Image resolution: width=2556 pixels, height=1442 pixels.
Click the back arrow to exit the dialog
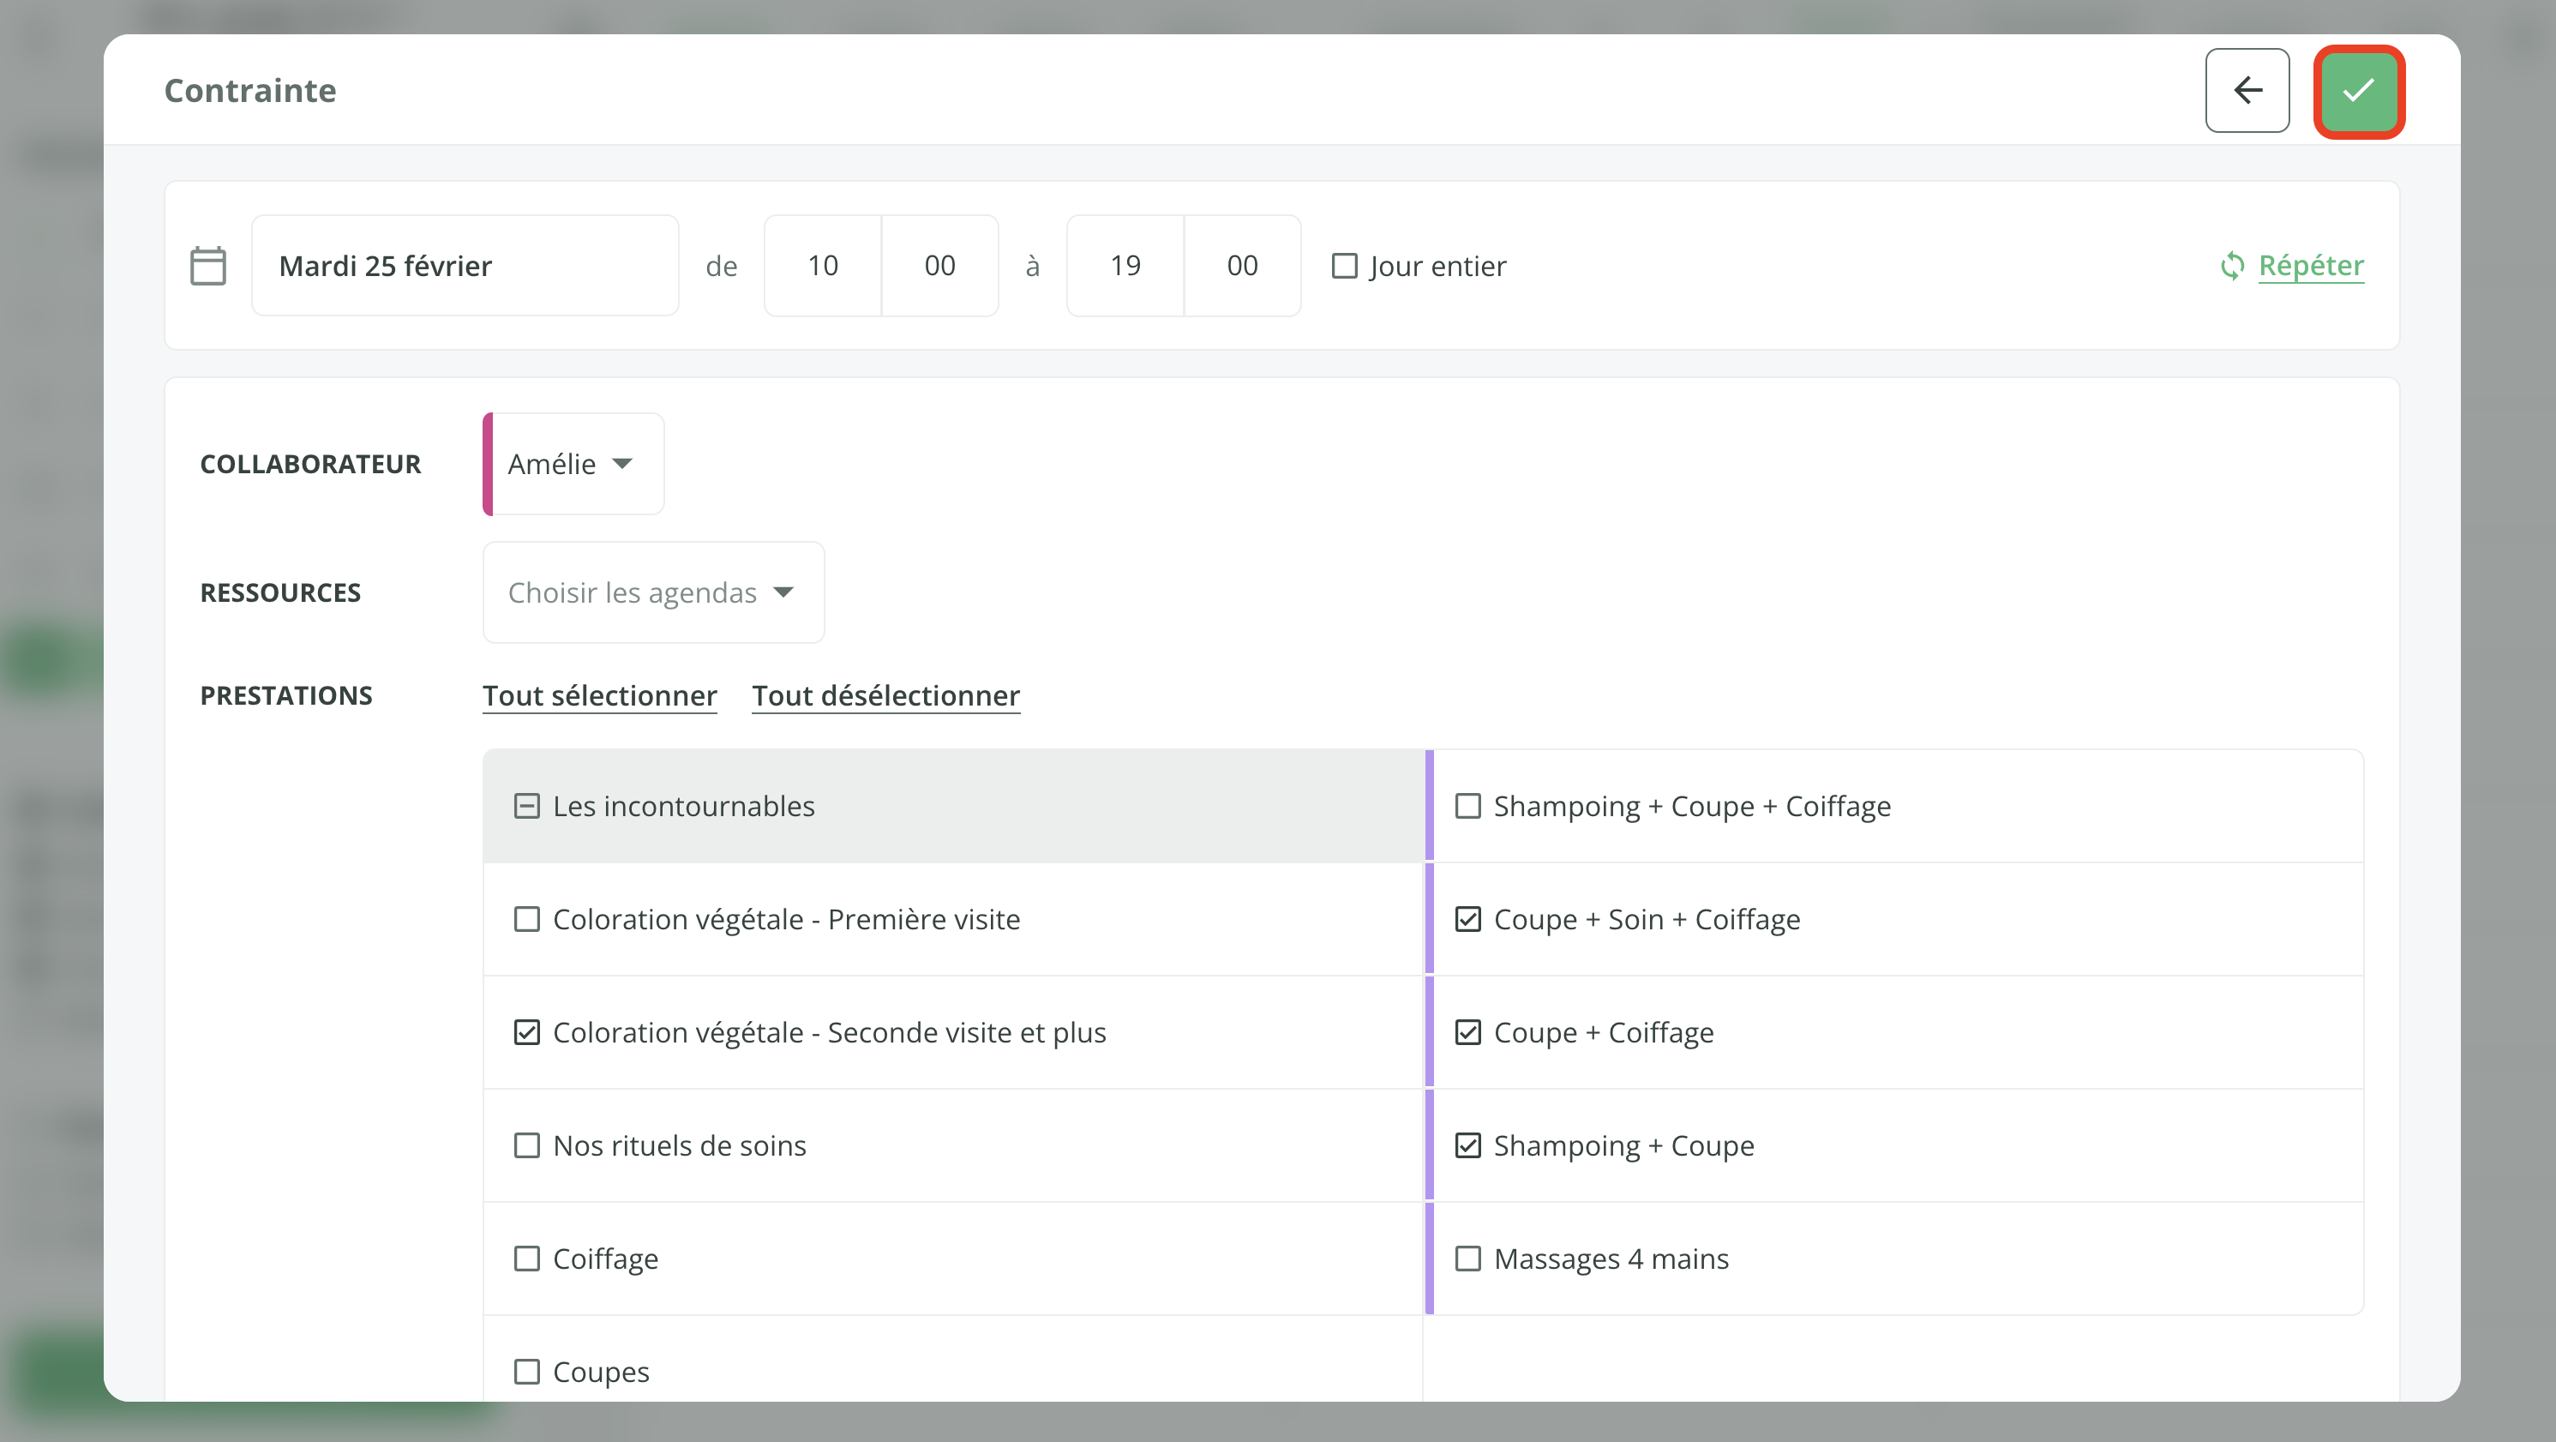tap(2247, 90)
